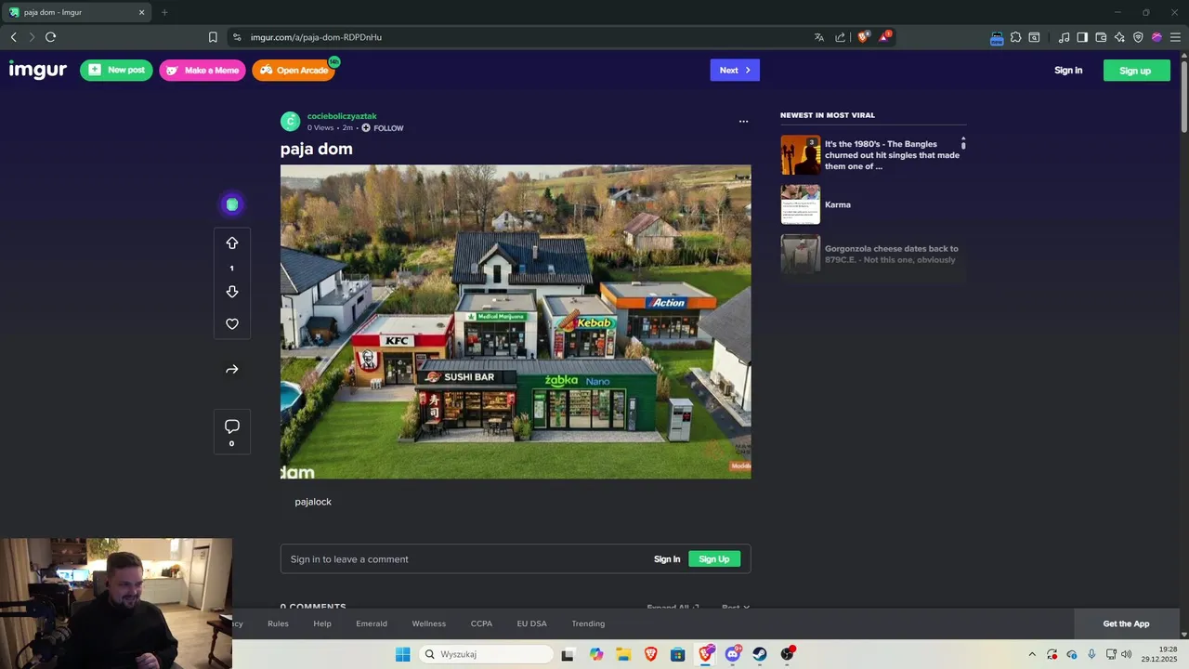Open Microsoft Store from the taskbar
The width and height of the screenshot is (1189, 669).
coord(678,654)
